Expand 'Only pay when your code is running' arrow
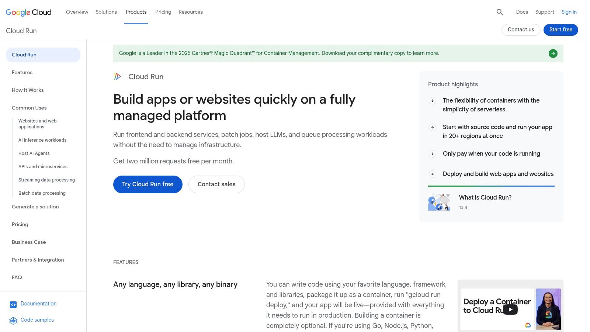The width and height of the screenshot is (590, 332). (x=433, y=154)
